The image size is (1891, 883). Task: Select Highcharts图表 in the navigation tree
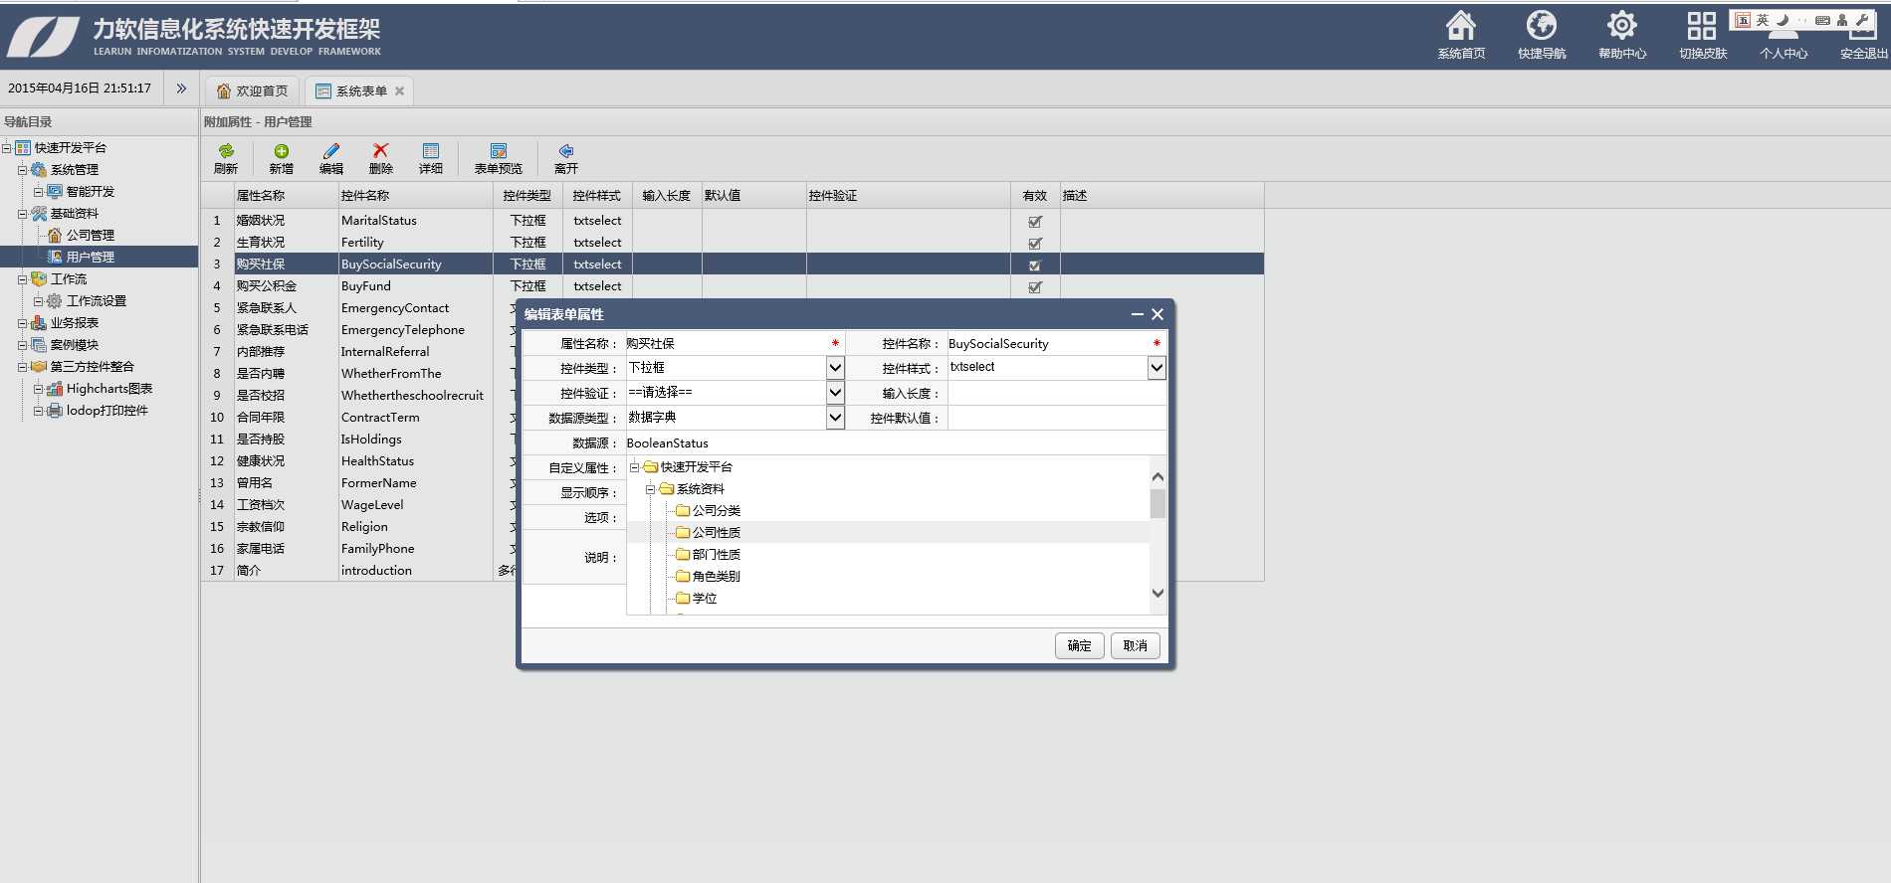(108, 388)
